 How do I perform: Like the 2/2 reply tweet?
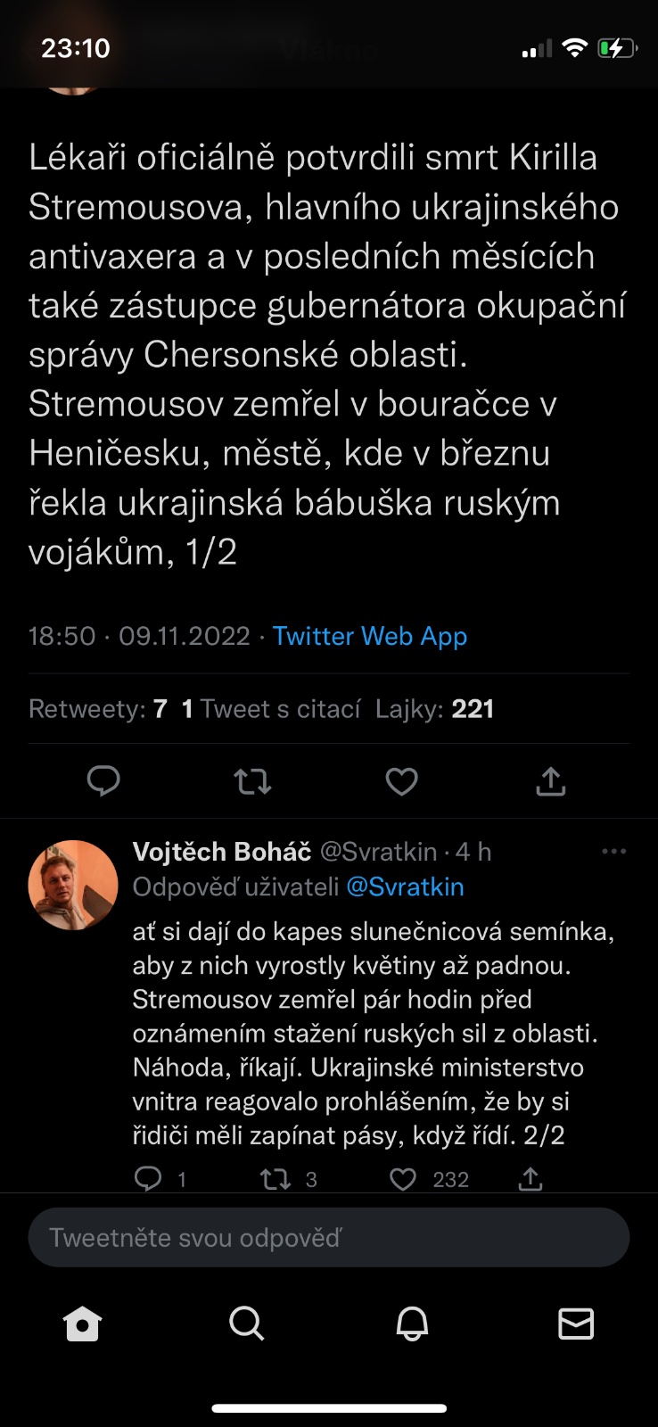pos(404,1179)
